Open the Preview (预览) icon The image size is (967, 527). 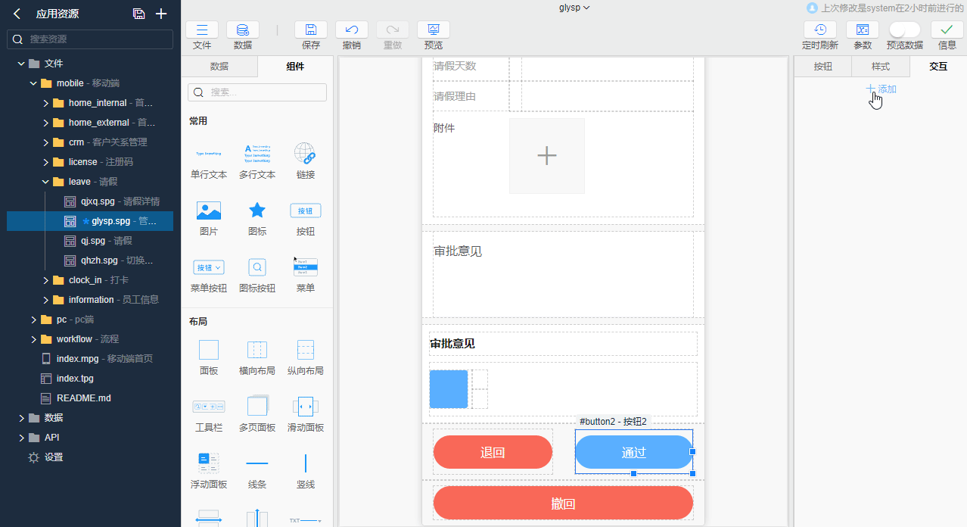coord(433,30)
